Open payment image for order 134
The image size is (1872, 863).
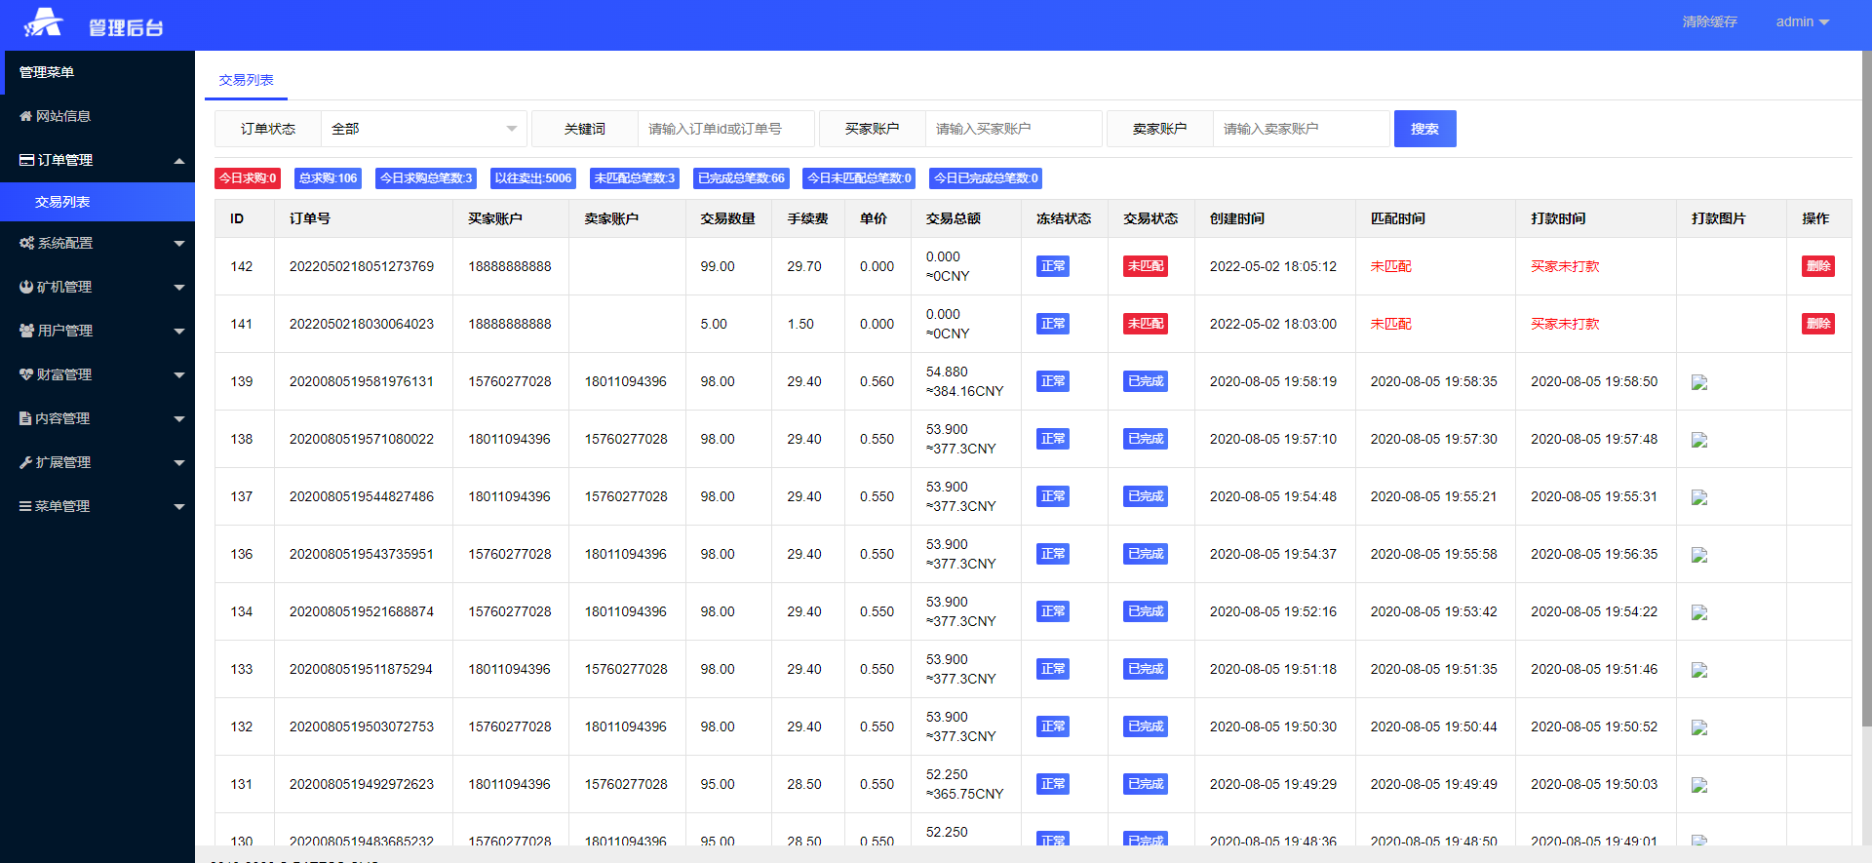click(x=1699, y=612)
